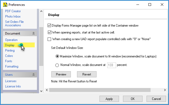
Task: Click the Preview button
Action: coord(61,74)
